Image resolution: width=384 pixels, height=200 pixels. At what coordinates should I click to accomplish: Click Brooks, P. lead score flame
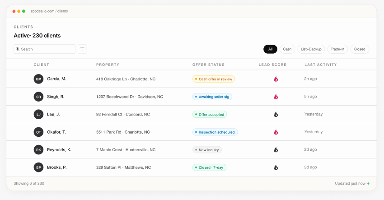pyautogui.click(x=276, y=167)
